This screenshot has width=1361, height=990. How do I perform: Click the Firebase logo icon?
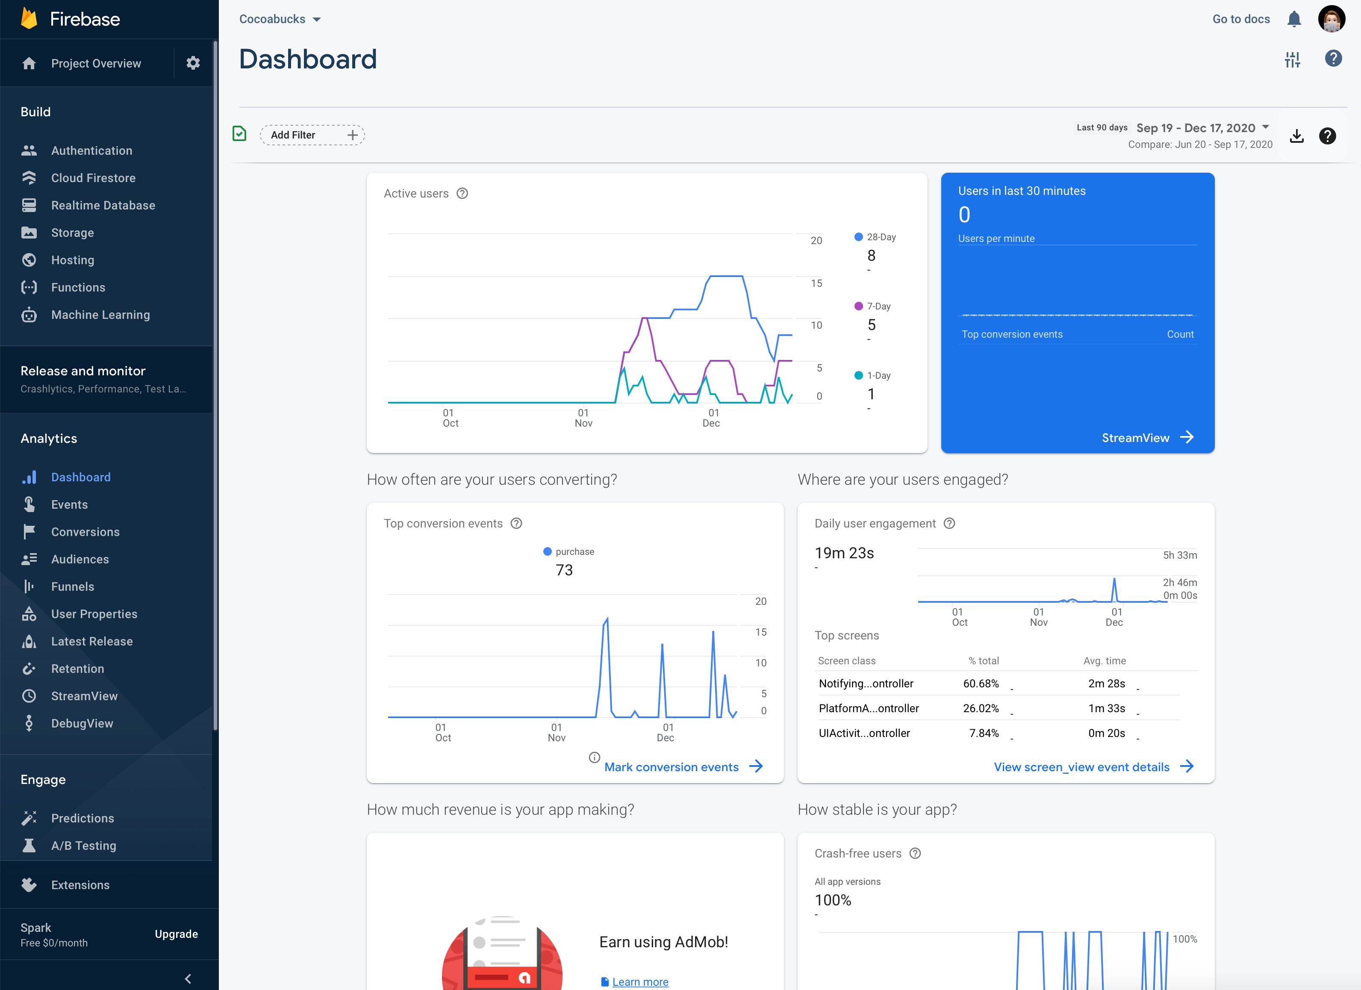pyautogui.click(x=29, y=19)
